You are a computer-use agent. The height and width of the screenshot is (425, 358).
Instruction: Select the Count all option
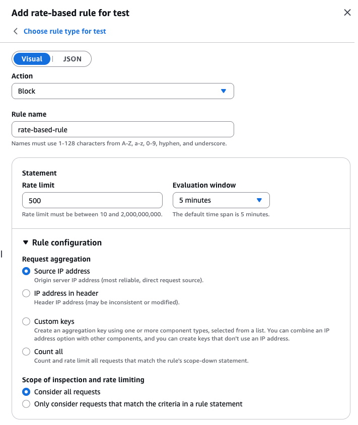[x=26, y=352]
